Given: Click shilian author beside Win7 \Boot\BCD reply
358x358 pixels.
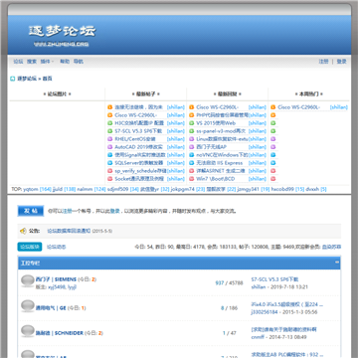Looking at the screenshot, I should click(258, 179).
